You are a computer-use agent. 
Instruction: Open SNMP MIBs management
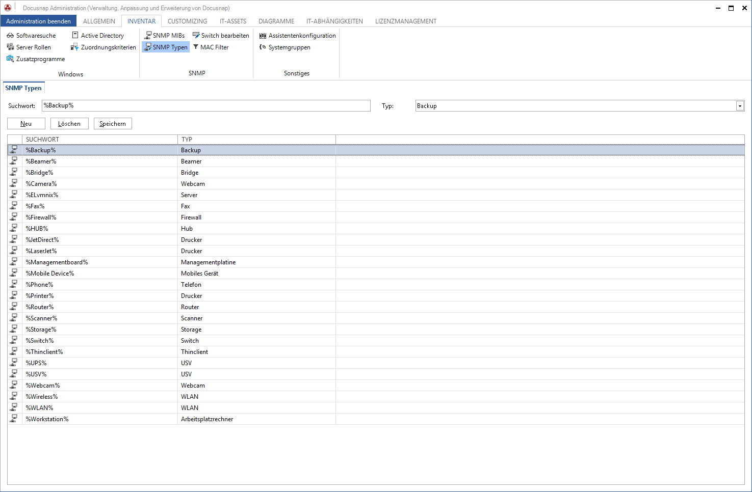click(x=164, y=36)
